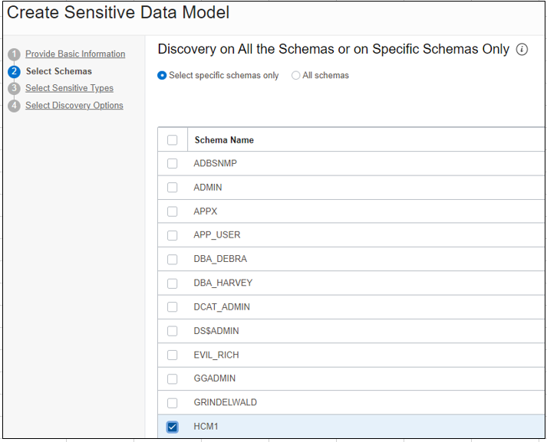
Task: Check the ADBSNMP schema checkbox
Action: tap(173, 163)
